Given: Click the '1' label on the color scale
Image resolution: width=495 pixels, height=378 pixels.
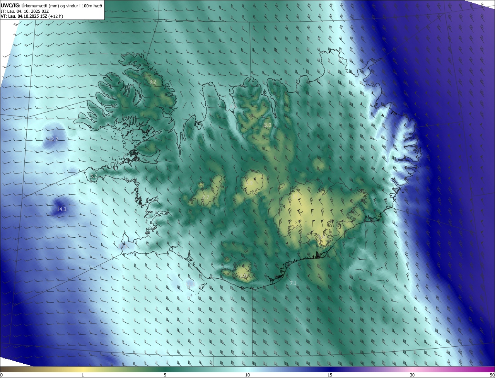Looking at the screenshot, I should (x=83, y=375).
